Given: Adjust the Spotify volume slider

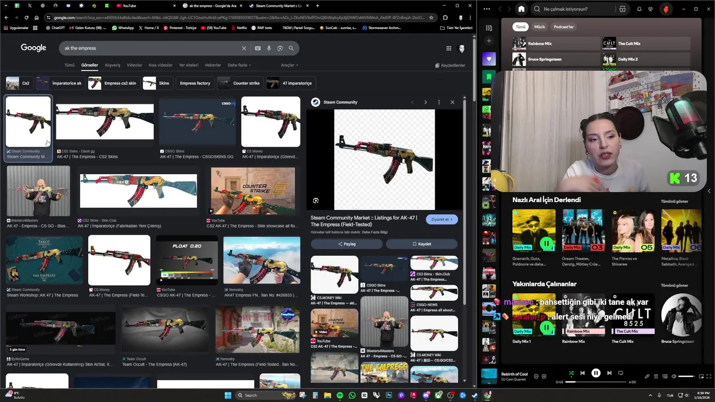Looking at the screenshot, I should point(687,376).
